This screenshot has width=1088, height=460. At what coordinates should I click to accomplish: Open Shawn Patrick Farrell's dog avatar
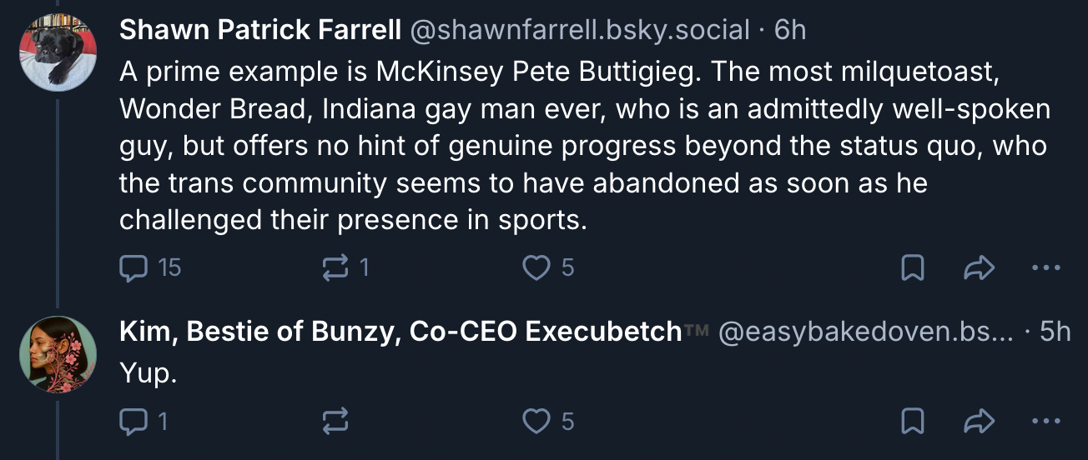click(x=58, y=52)
